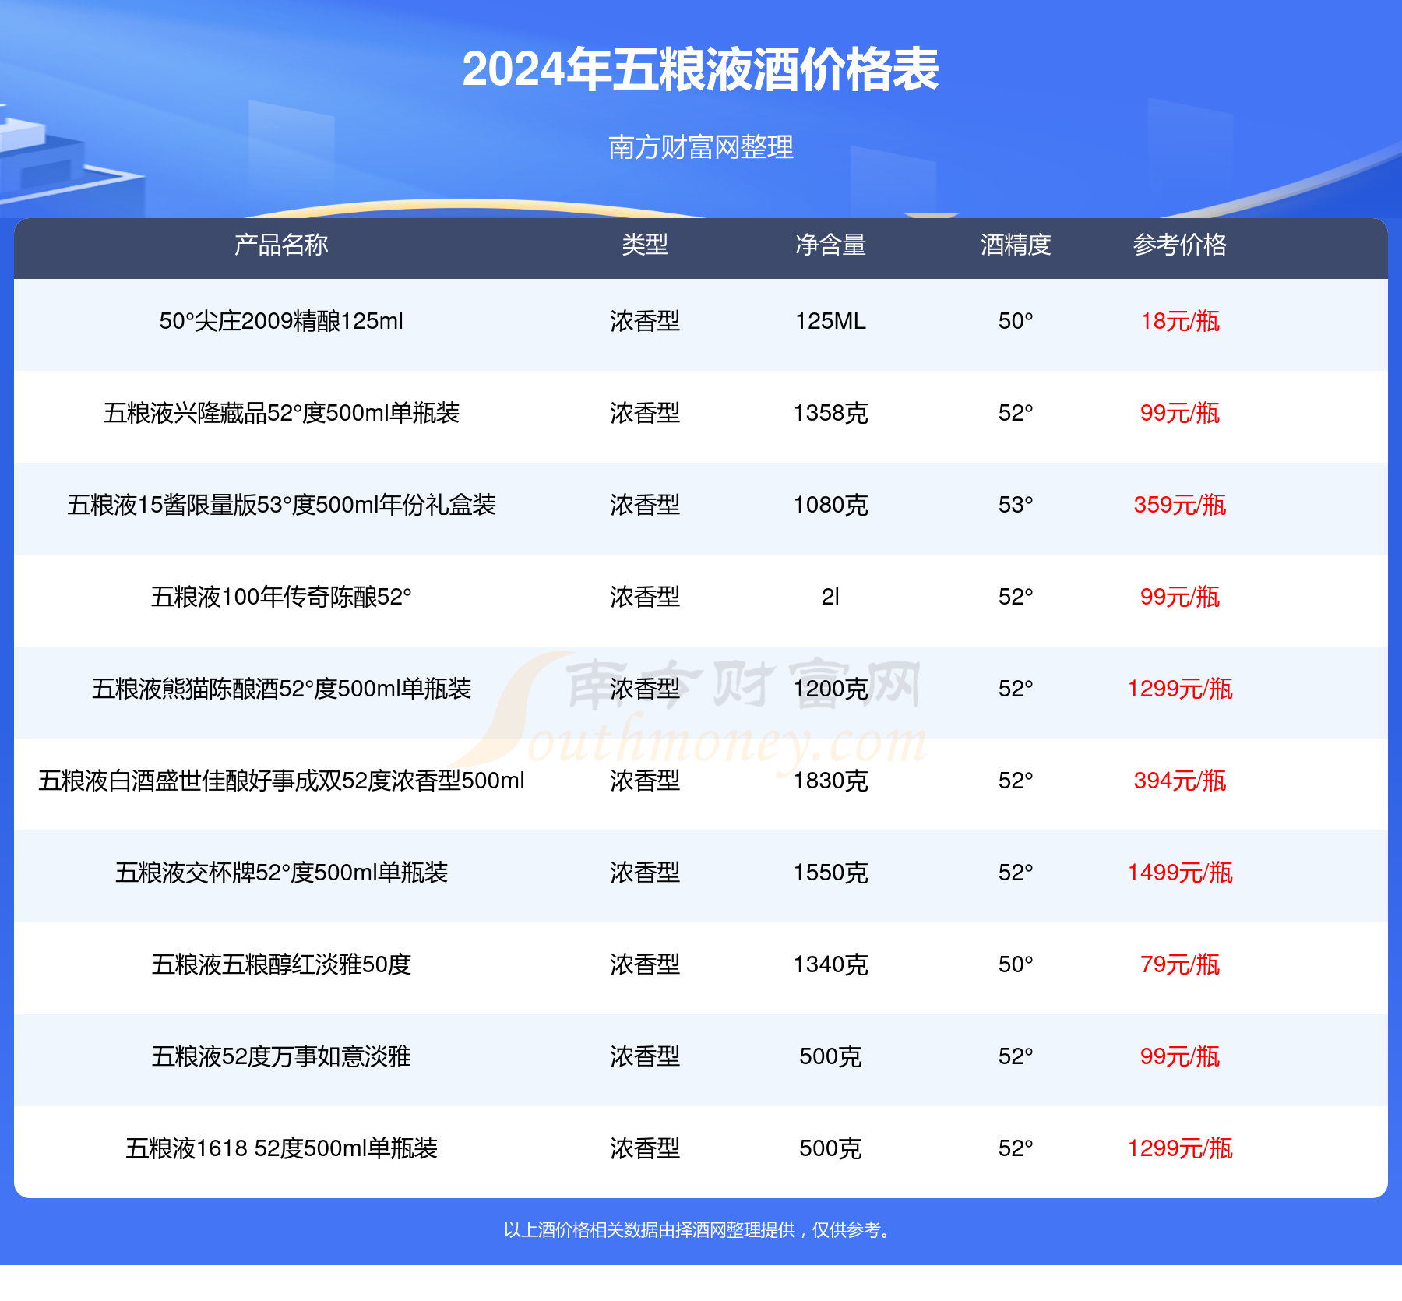This screenshot has width=1402, height=1301.
Task: Click the 500克 net content for 万事如意淡雅
Action: pyautogui.click(x=830, y=1056)
